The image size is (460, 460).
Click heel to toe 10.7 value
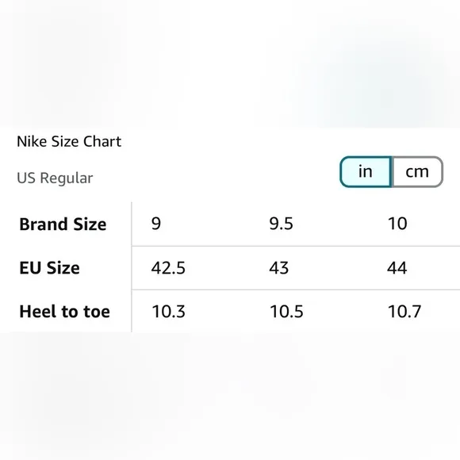(404, 311)
